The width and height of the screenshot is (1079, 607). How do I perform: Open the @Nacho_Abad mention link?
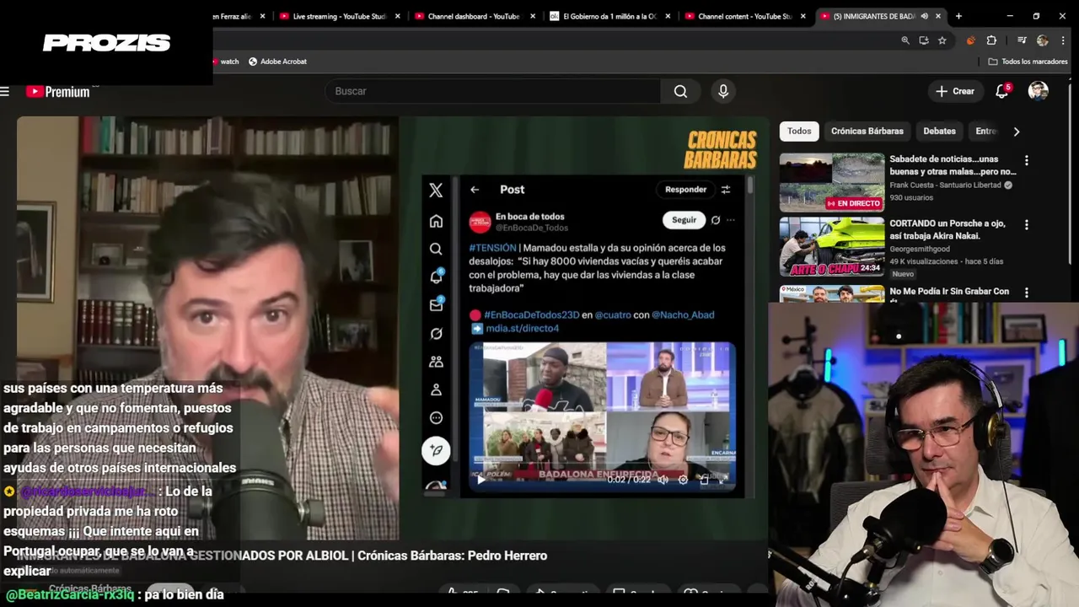(683, 314)
